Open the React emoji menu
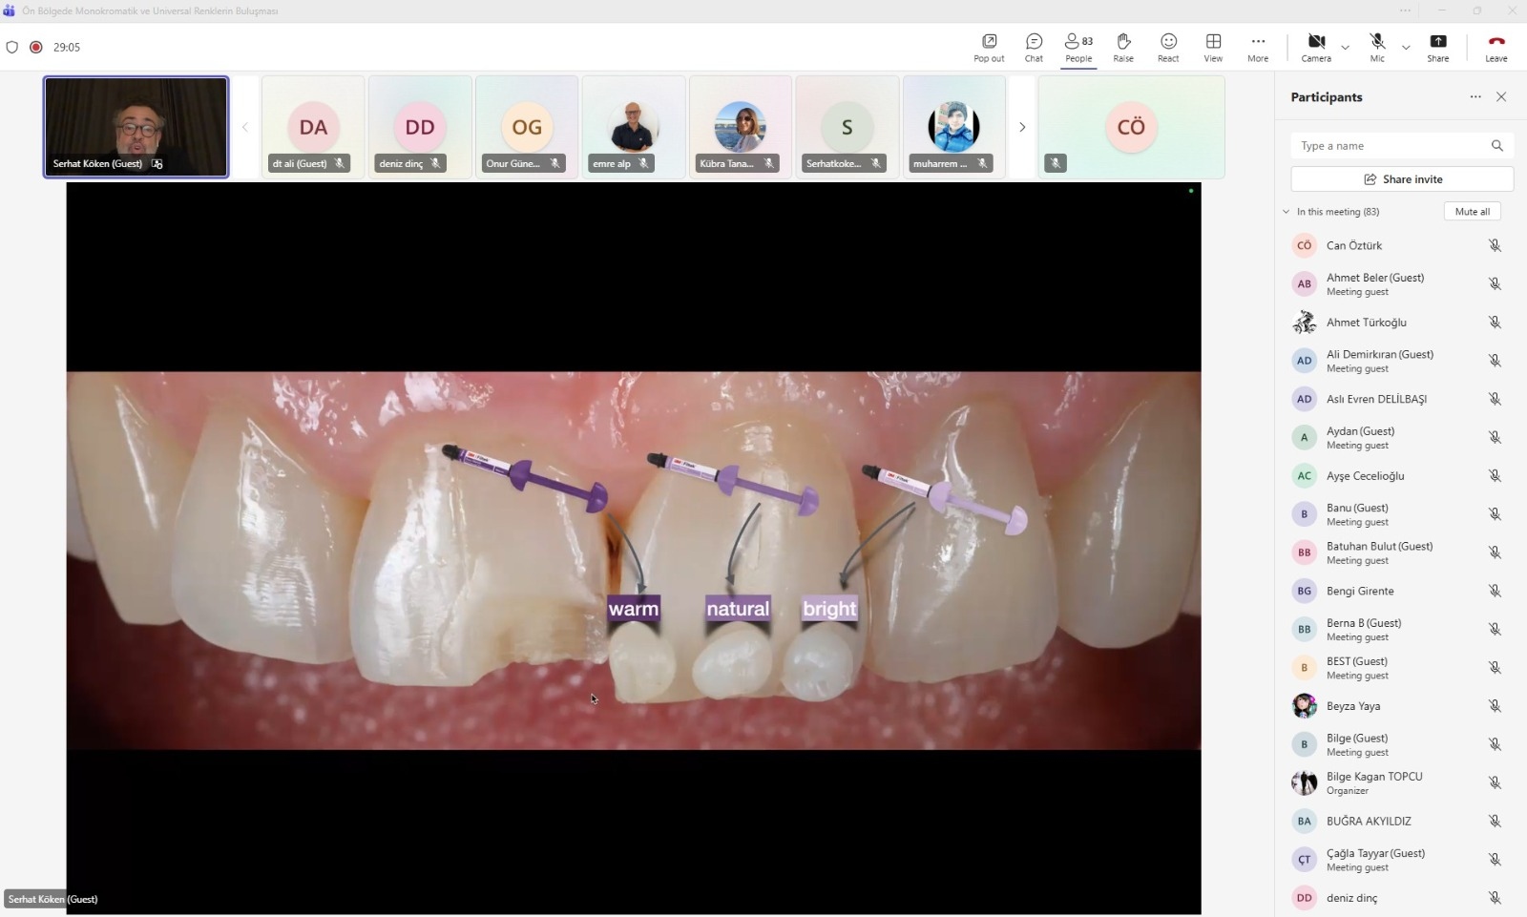Screen dimensions: 1527x917 pos(1168,47)
